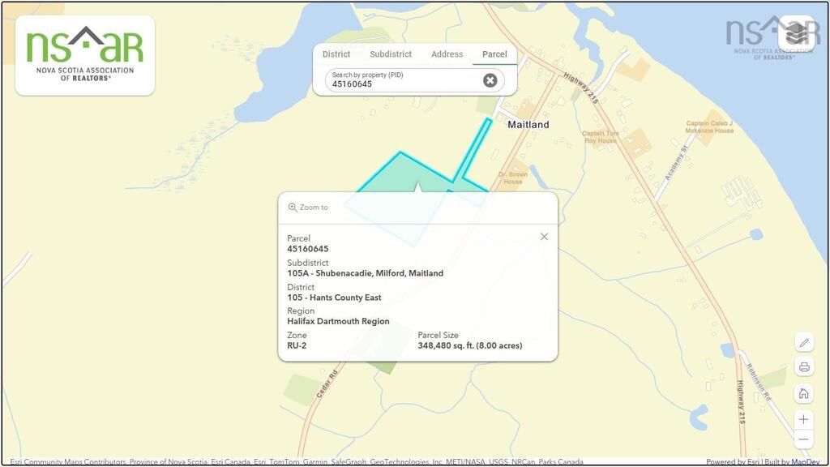Screen dimensions: 830x467
Task: Close the parcel info popup
Action: tap(544, 237)
